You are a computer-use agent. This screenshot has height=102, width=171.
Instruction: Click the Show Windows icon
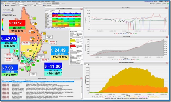tap(43, 5)
